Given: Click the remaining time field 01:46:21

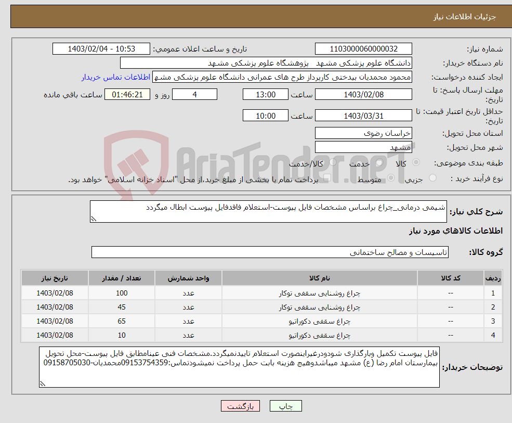Looking at the screenshot, I should [127, 95].
